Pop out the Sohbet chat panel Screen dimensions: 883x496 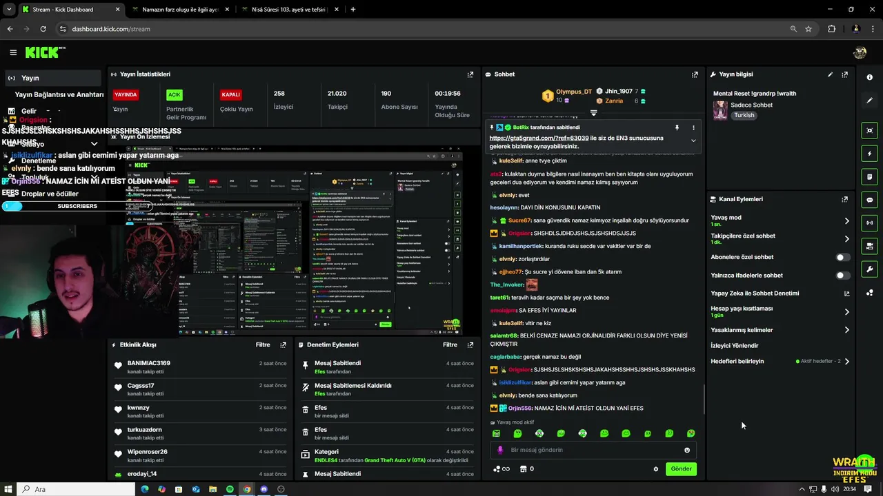[x=695, y=74]
